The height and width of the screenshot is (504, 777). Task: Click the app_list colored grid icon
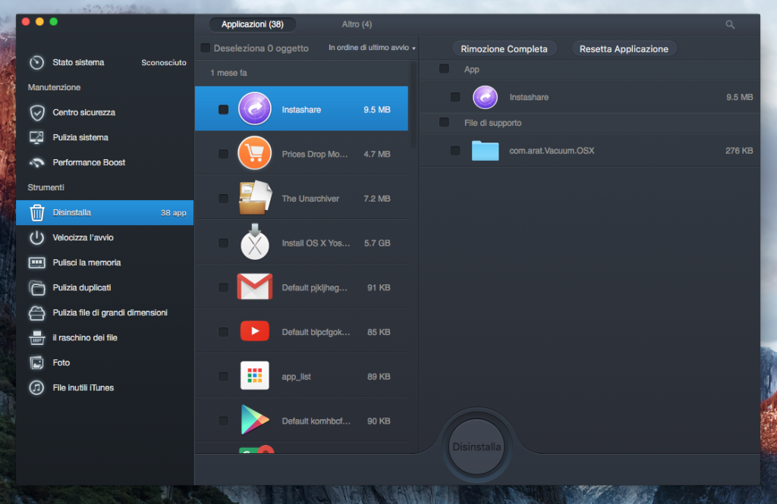pos(255,376)
